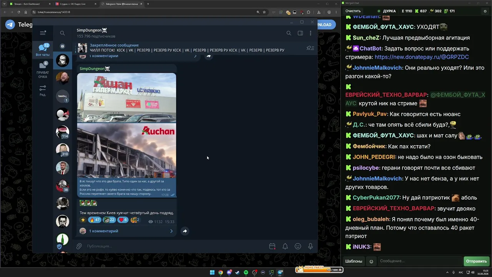Switch to the "Студия — VK Видео Live" tab
This screenshot has width=492, height=277.
tap(75, 4)
